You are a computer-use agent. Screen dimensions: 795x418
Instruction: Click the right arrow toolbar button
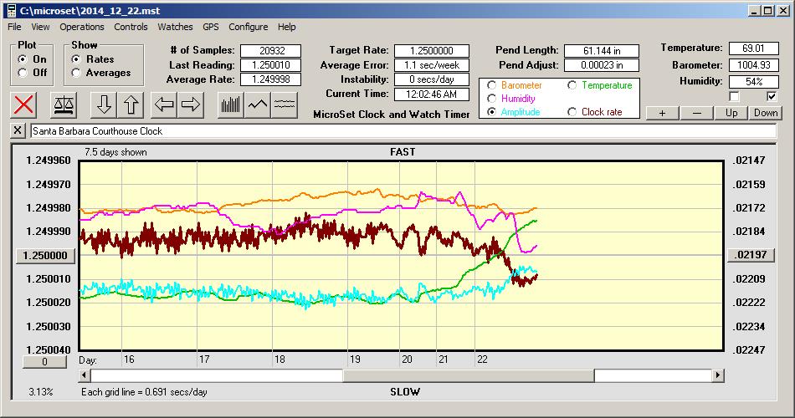pyautogui.click(x=191, y=104)
